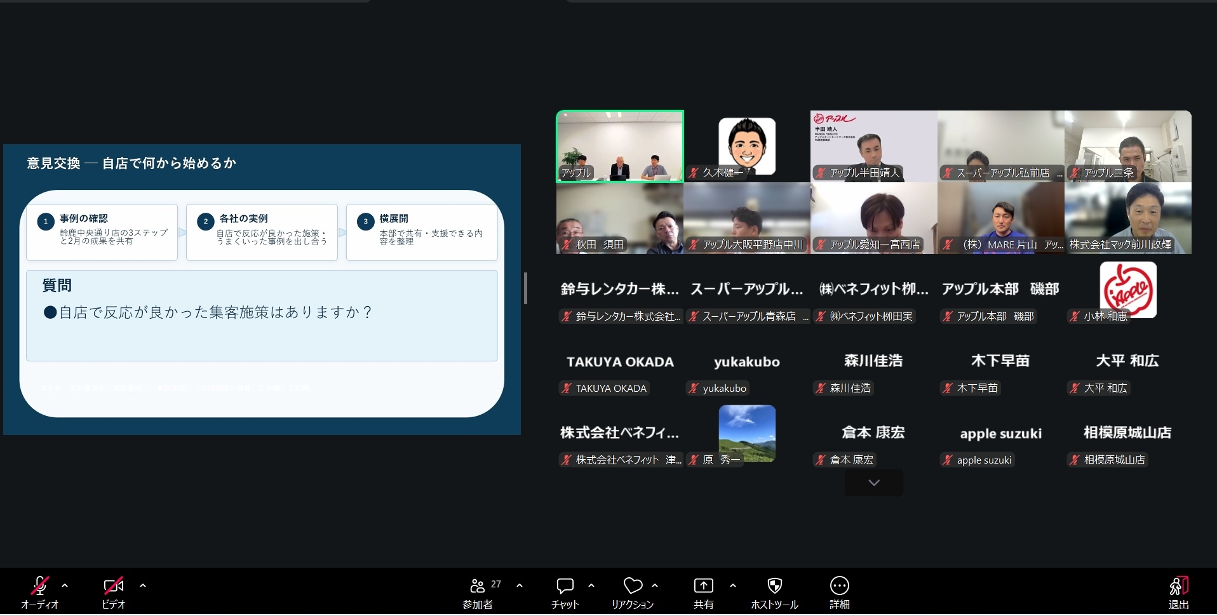Click muted mic icon beside アップル大阪平野店中川
Viewport: 1217px width, 616px height.
click(x=694, y=244)
